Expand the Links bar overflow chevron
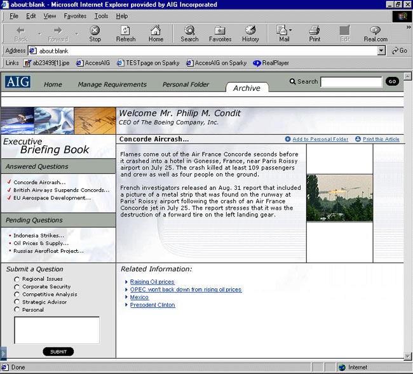 407,63
